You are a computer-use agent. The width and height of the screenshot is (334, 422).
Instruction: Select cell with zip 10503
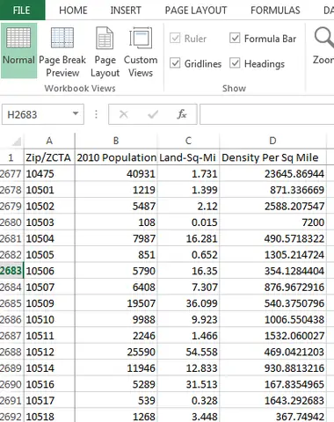[49, 222]
